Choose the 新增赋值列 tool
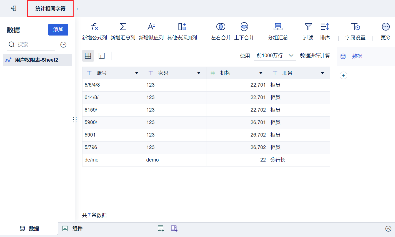Screen dimensions: 395x237 (151, 31)
